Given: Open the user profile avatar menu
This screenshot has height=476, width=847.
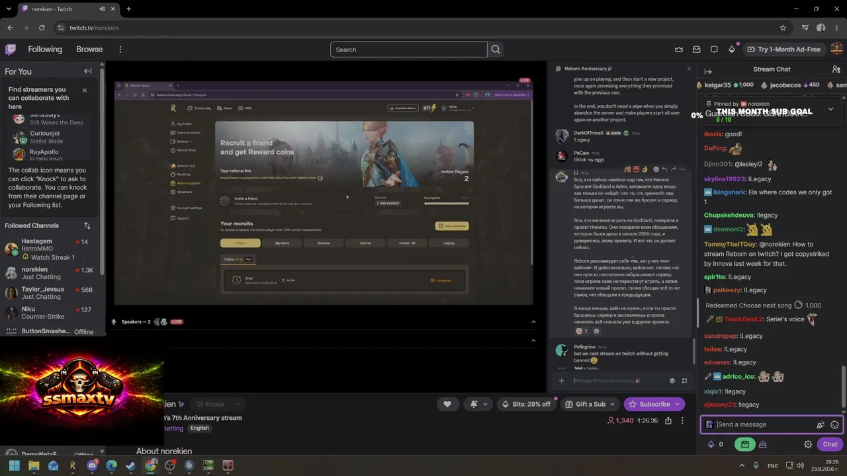Looking at the screenshot, I should 836,49.
